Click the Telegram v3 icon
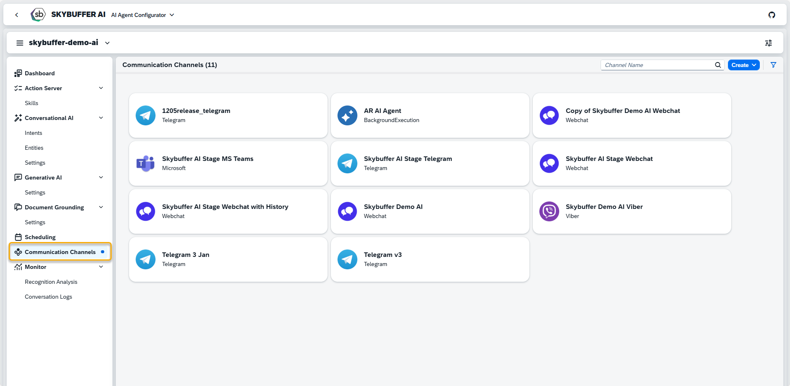The image size is (790, 386). point(347,259)
